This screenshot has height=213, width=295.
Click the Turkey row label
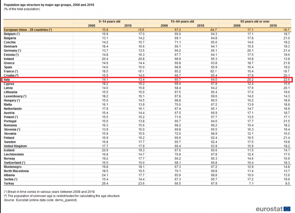click(9, 183)
